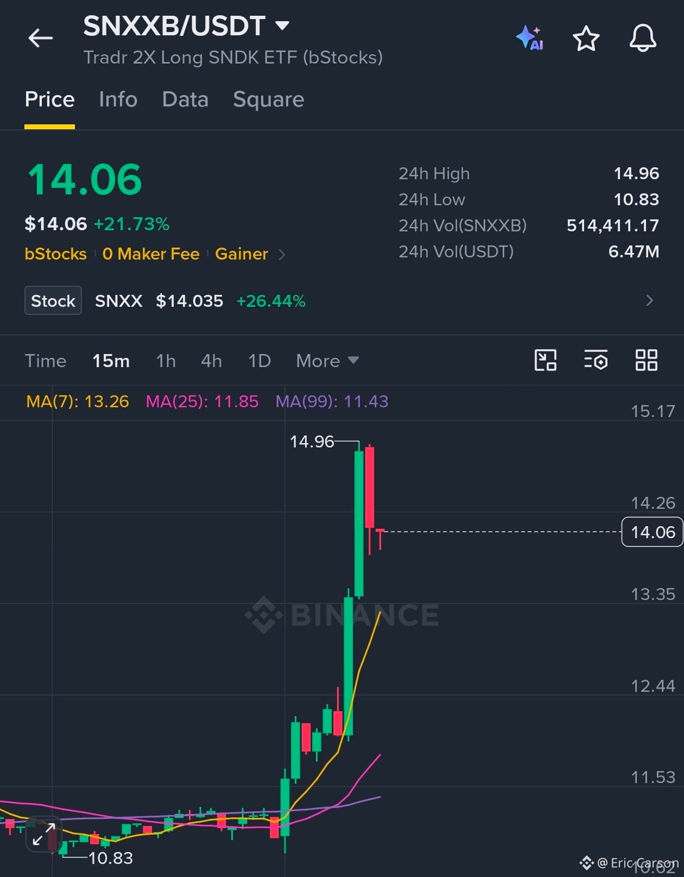
Task: Tap the bStocks tag
Action: coord(55,254)
